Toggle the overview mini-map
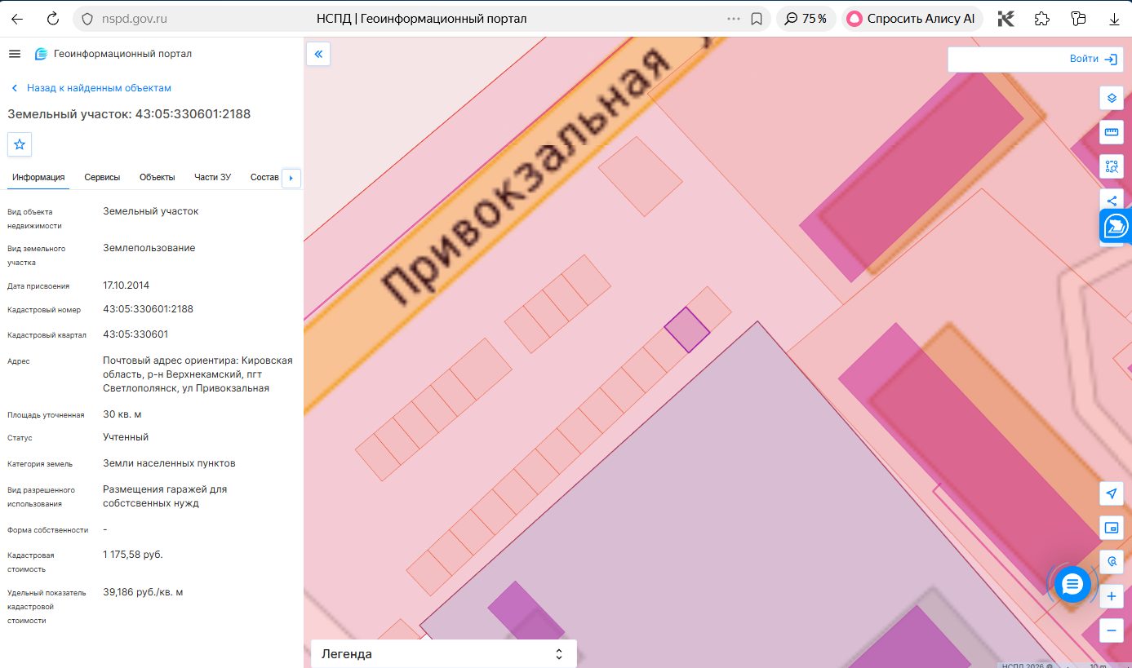Screen dimensions: 1132x668 point(1111,528)
